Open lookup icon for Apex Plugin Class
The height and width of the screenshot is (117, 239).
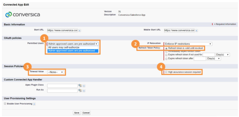coord(80,85)
